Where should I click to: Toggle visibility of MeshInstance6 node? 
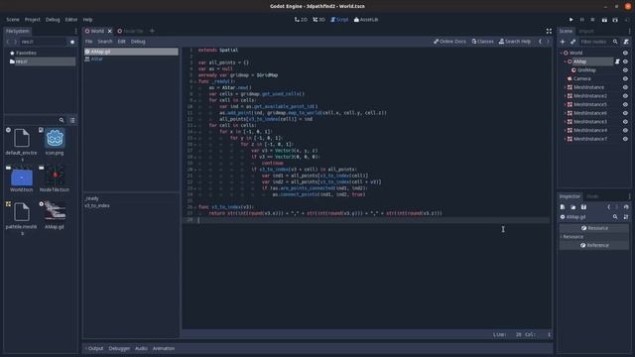[x=625, y=113]
